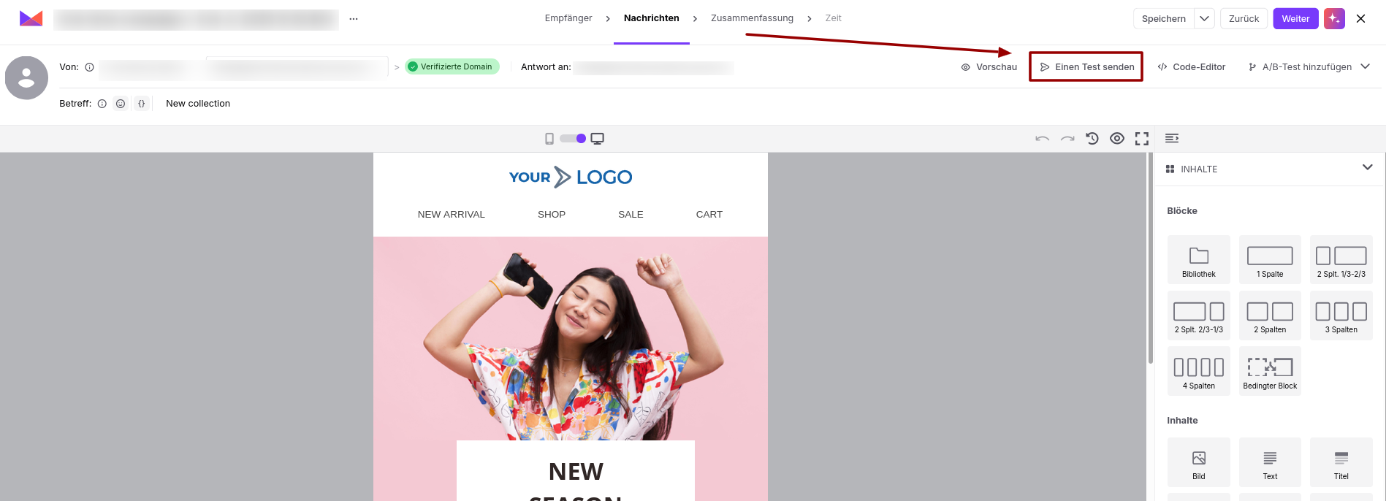Collapse the right sidebar panel icon
The image size is (1386, 501).
tap(1172, 138)
